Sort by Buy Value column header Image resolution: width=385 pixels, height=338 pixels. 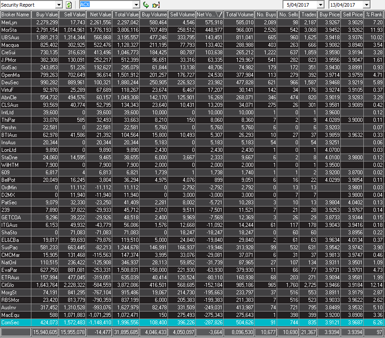(x=45, y=15)
